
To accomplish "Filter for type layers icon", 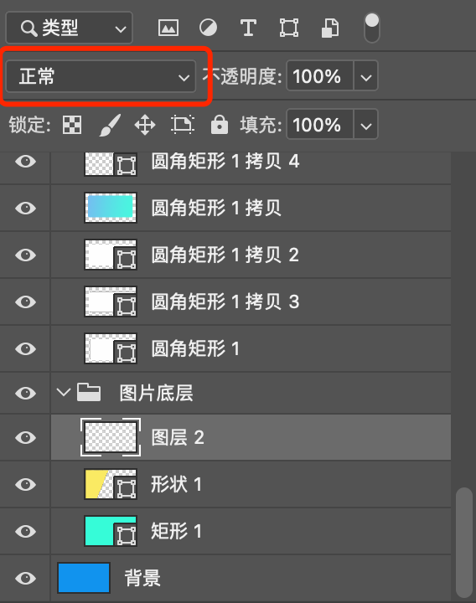I will coord(248,28).
